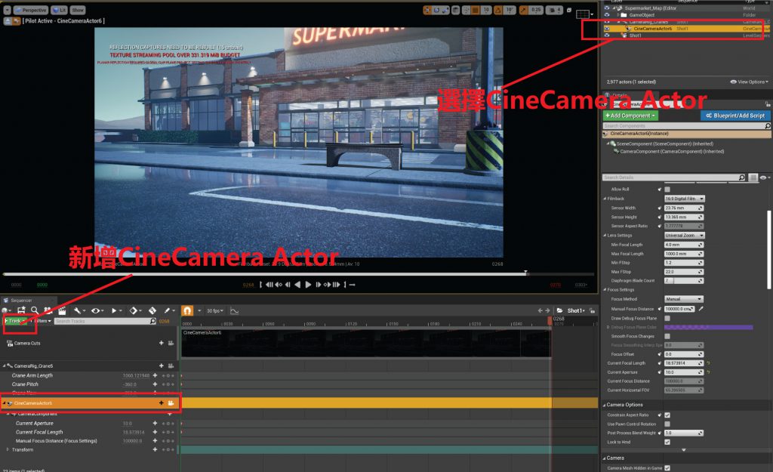Image resolution: width=773 pixels, height=472 pixels.
Task: Open the Blueprint/Add Script option
Action: (734, 116)
